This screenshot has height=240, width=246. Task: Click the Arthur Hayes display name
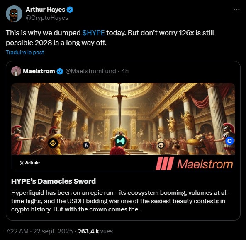45,10
